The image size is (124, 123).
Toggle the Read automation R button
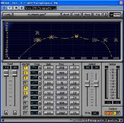click(x=16, y=8)
